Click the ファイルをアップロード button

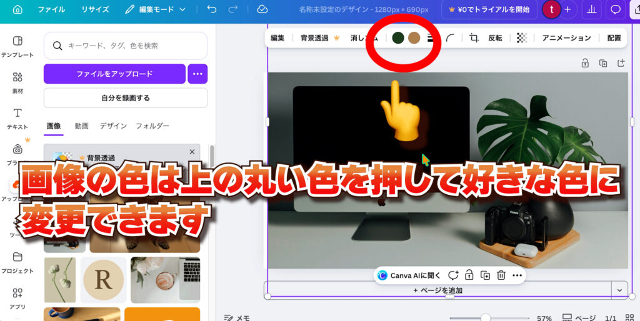114,74
